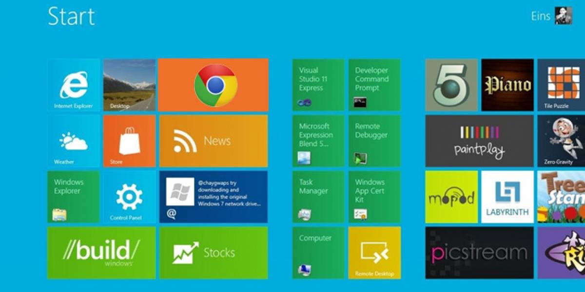Open the //build/ windows tile
Viewport: 585px width, 292px height.
[x=101, y=253]
